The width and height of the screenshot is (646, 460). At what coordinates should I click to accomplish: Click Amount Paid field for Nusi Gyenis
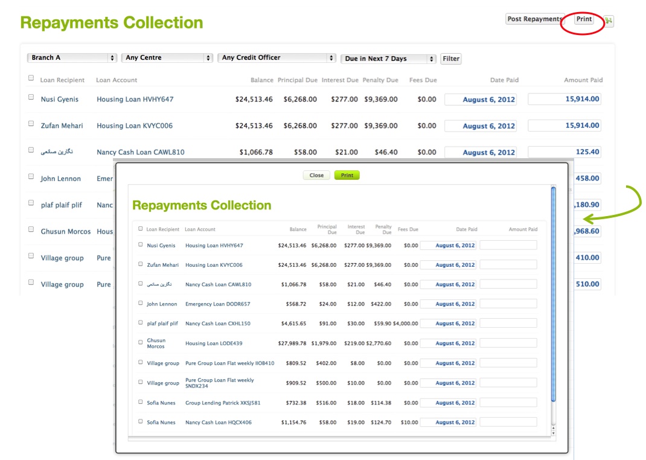pos(564,99)
